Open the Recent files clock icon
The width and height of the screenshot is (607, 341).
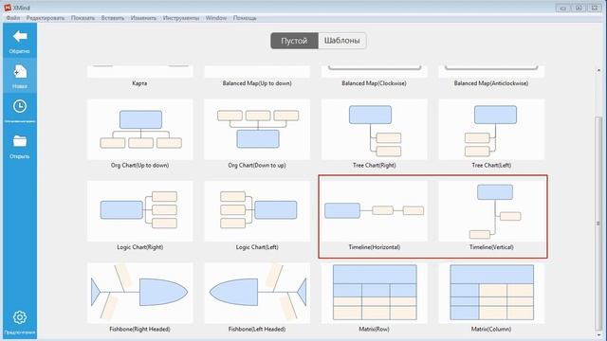(20, 106)
